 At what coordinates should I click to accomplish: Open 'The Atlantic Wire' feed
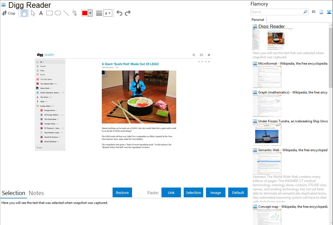pos(50,84)
